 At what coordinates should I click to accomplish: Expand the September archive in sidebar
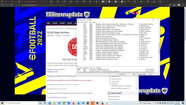[x=110, y=79]
